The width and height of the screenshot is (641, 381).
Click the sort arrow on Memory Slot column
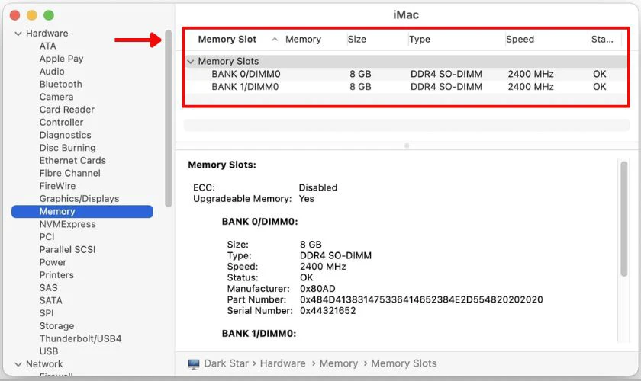click(x=275, y=40)
